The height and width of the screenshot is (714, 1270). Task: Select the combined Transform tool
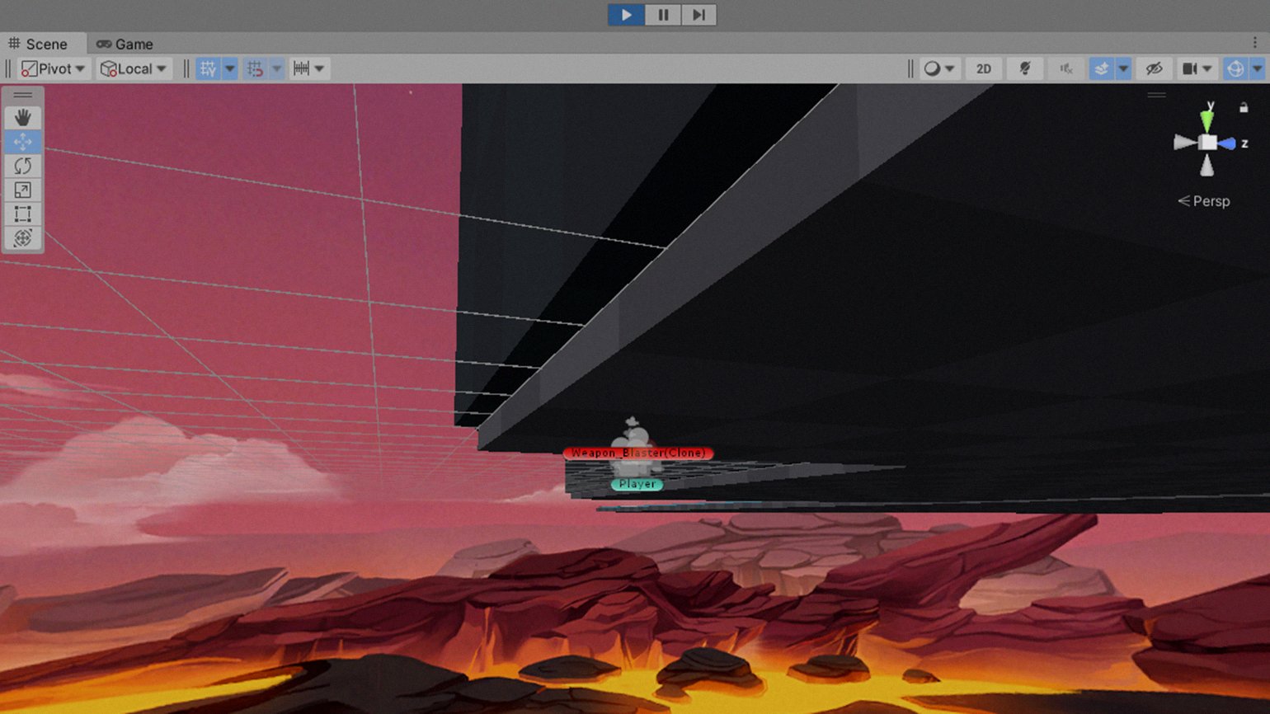(22, 238)
